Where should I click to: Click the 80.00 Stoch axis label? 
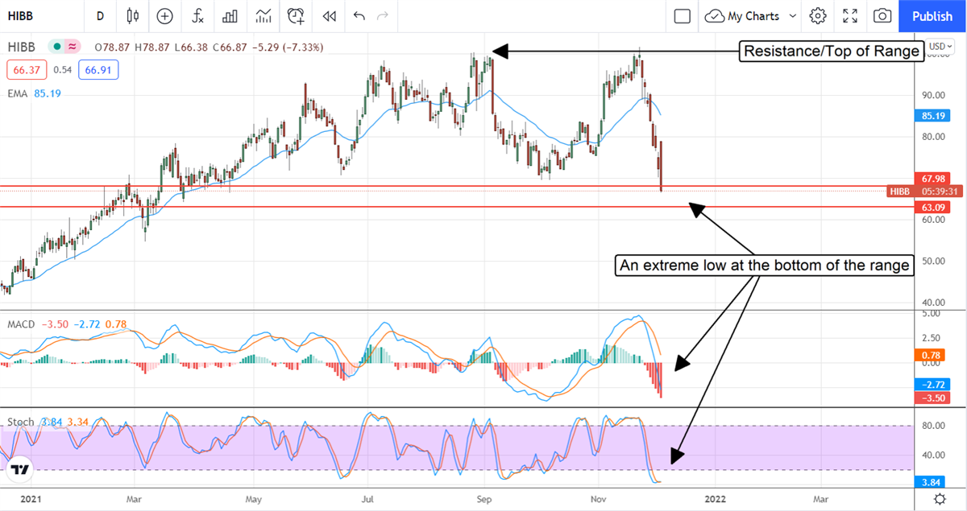point(935,426)
